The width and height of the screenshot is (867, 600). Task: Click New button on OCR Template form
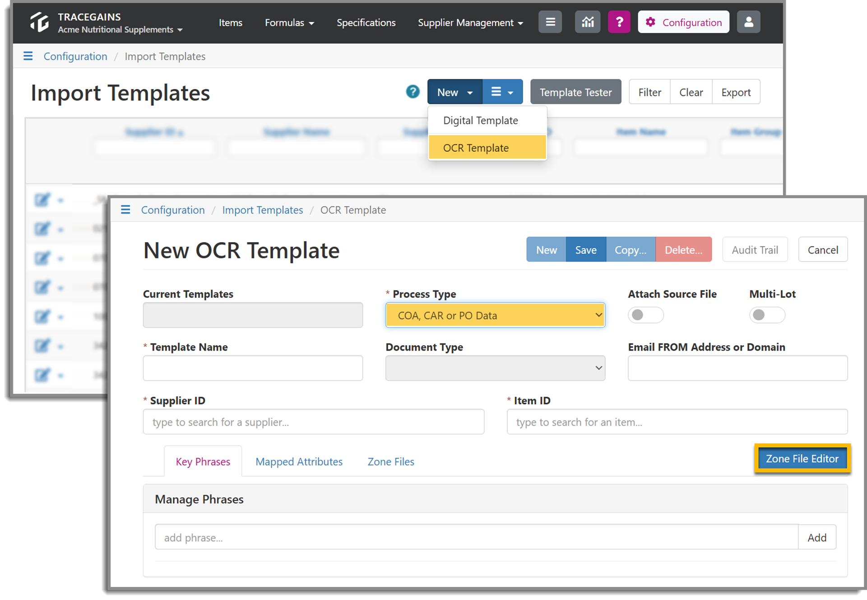(546, 249)
